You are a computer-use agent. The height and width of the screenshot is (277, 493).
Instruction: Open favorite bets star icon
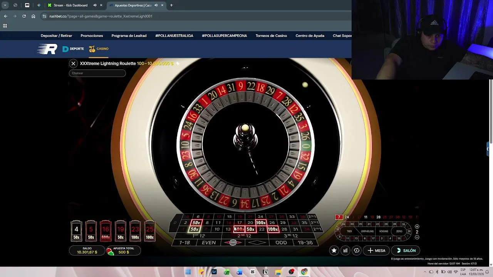(334, 250)
